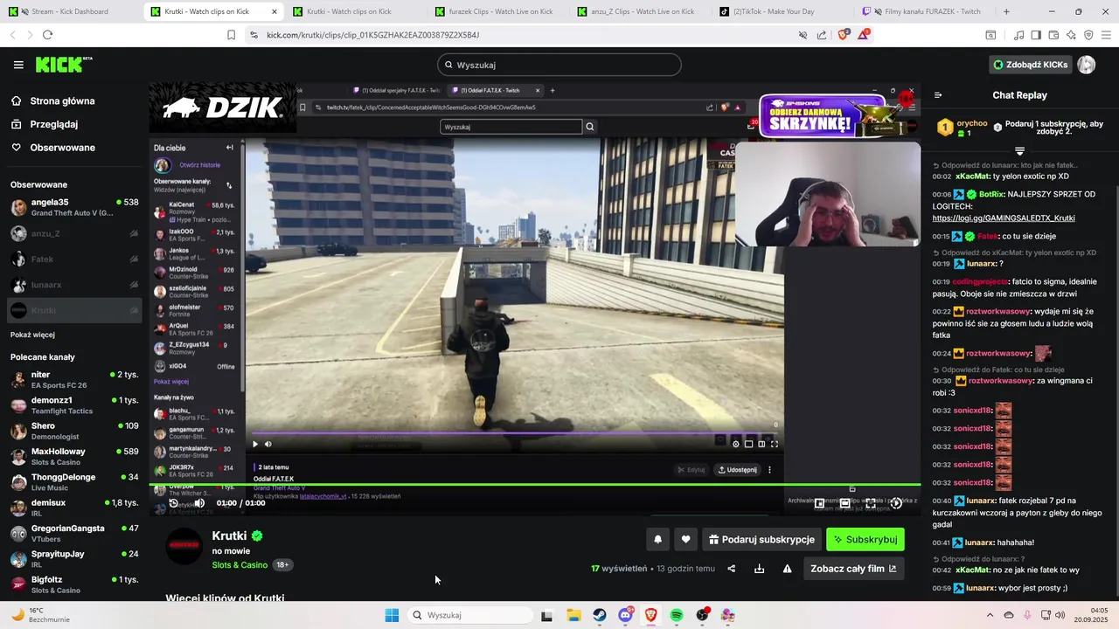The image size is (1119, 629).
Task: Follow Krutki with heart button
Action: pos(686,540)
